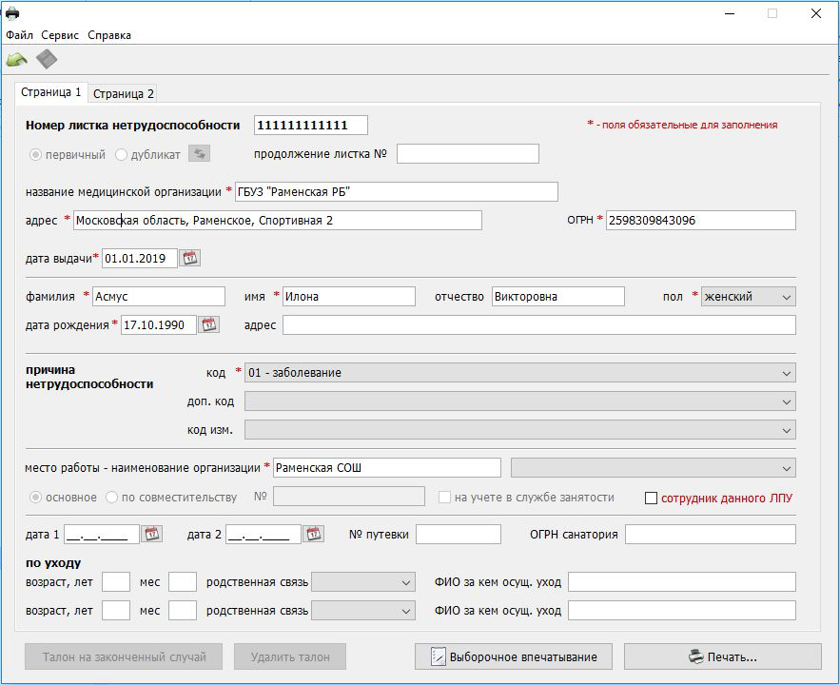Screen dimensions: 840x685
Task: Open calendar picker for дата рождения
Action: click(209, 324)
